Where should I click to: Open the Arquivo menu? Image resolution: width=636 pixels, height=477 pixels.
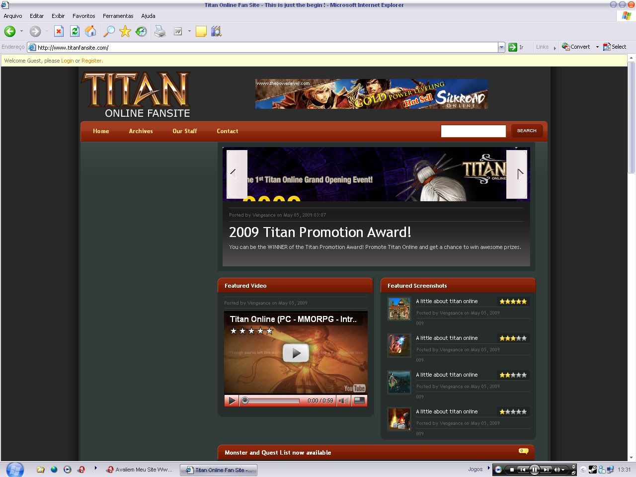coord(13,16)
